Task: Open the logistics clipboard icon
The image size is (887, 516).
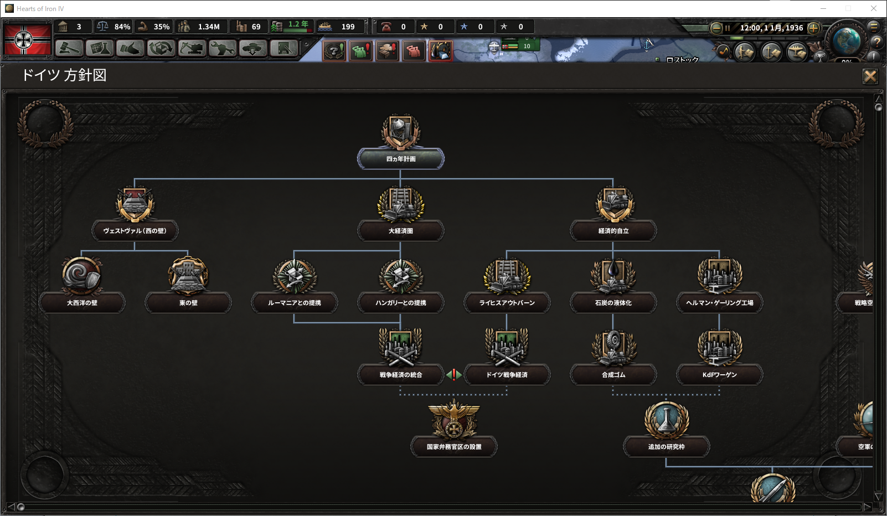Action: pyautogui.click(x=284, y=49)
